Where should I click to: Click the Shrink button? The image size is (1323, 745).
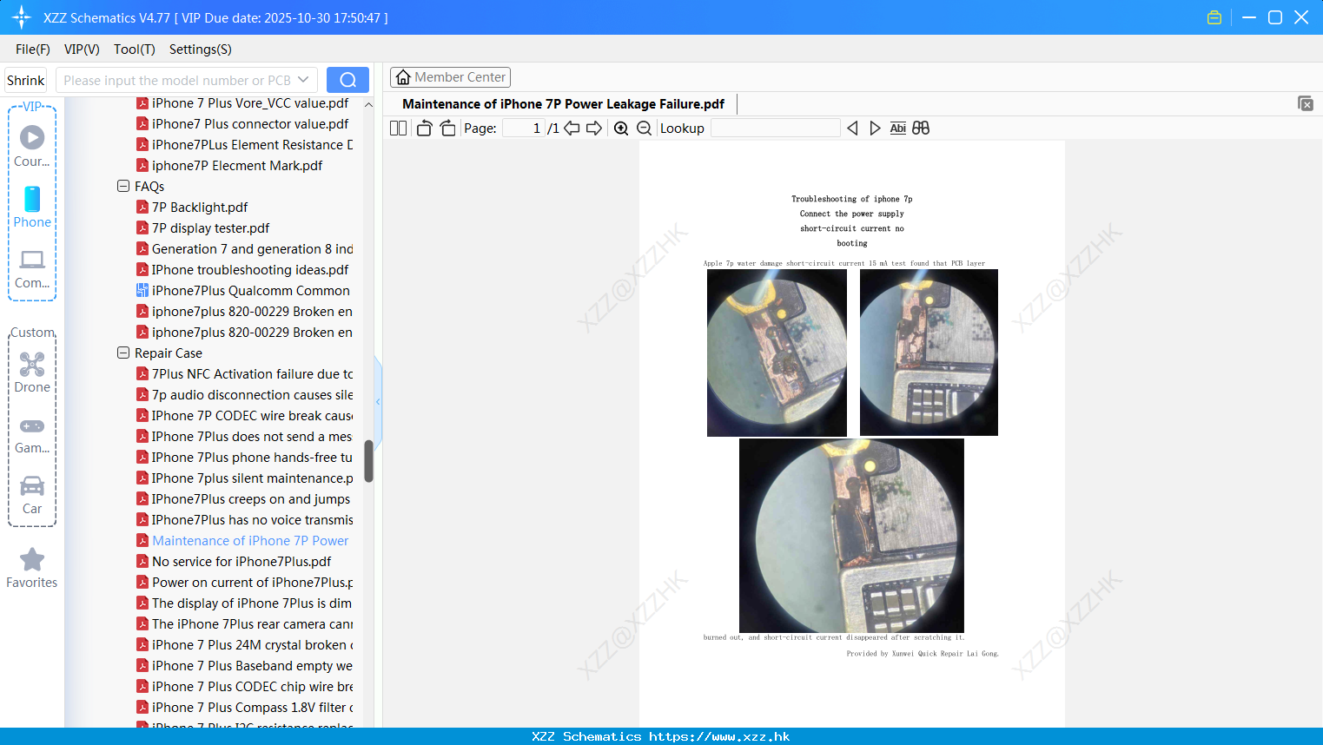pyautogui.click(x=25, y=80)
